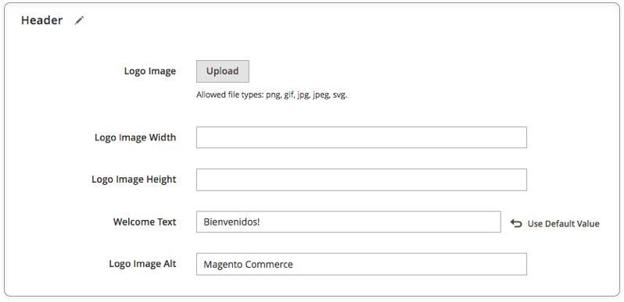Viewport: 624px width, 302px height.
Task: Click the curved revert arrow icon
Action: (516, 223)
